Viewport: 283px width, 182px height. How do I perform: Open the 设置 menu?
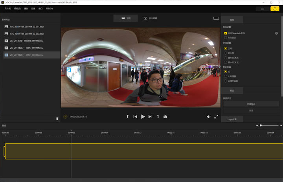coord(33,9)
